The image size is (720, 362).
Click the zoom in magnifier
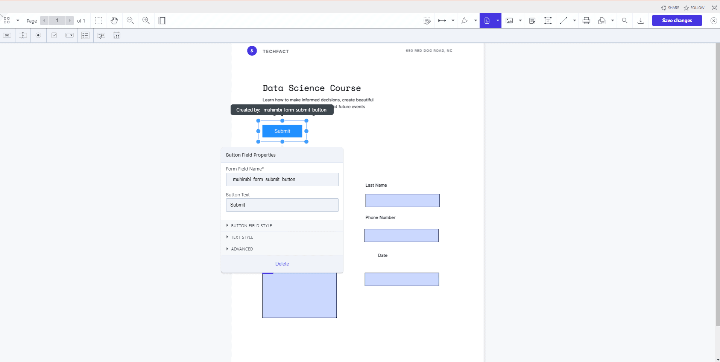(146, 21)
